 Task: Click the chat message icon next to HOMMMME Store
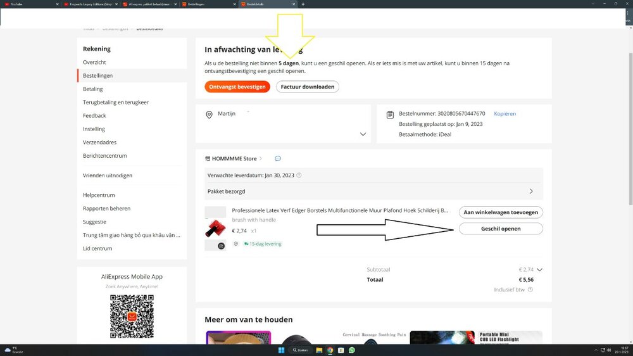(278, 158)
